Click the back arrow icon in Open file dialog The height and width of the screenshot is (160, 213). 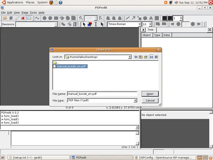click(x=136, y=57)
